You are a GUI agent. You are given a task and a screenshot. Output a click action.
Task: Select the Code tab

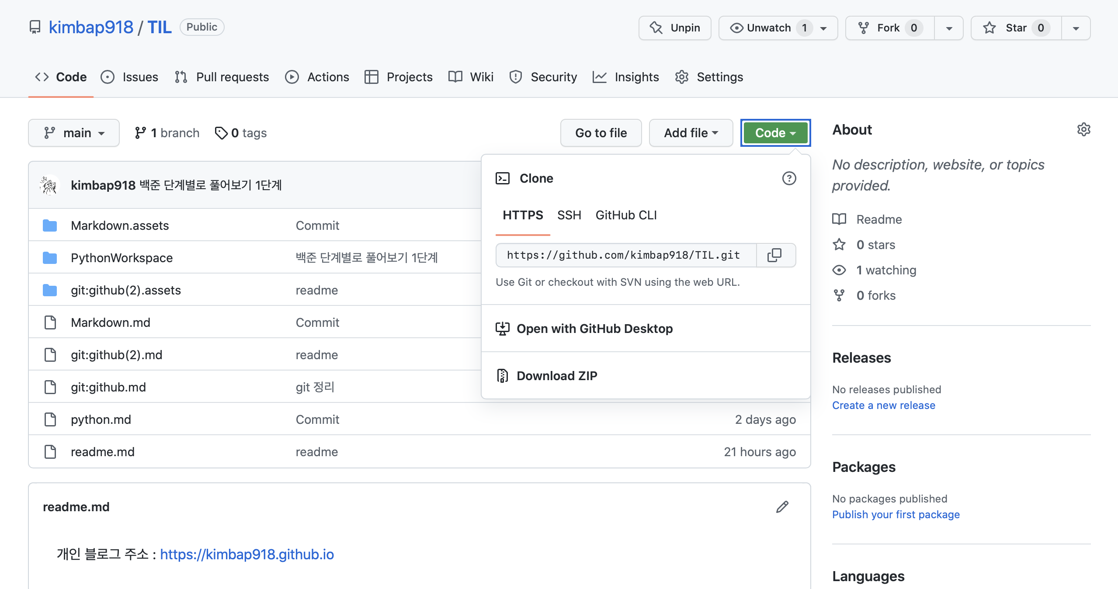[x=61, y=77]
